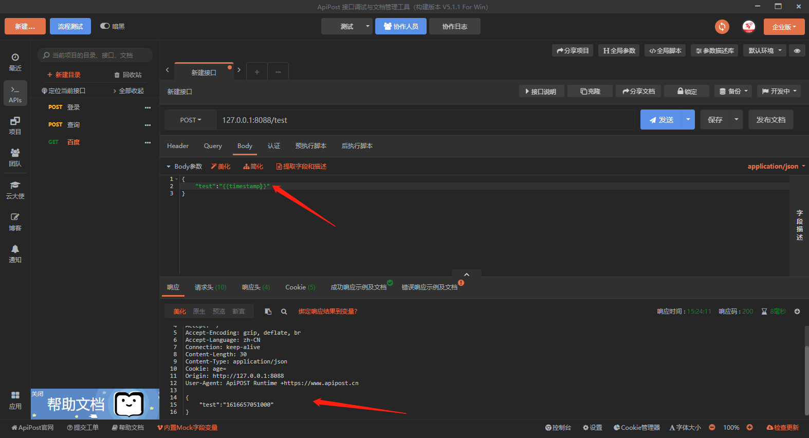
Task: Click the 新建 create button
Action: point(25,26)
